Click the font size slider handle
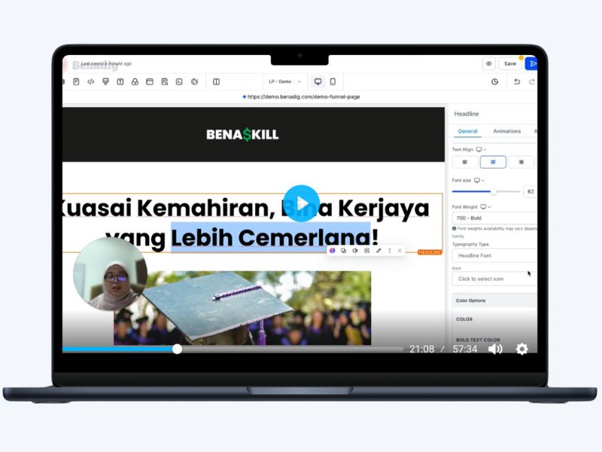Viewport: 602px width, 452px height. (494, 191)
